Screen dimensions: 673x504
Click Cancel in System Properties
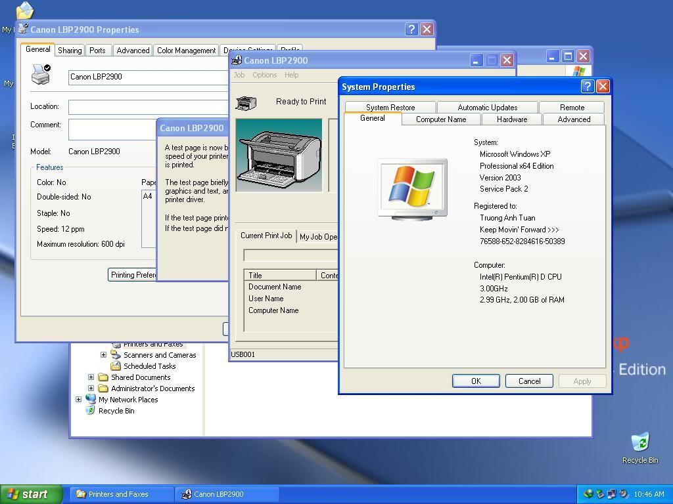(529, 381)
